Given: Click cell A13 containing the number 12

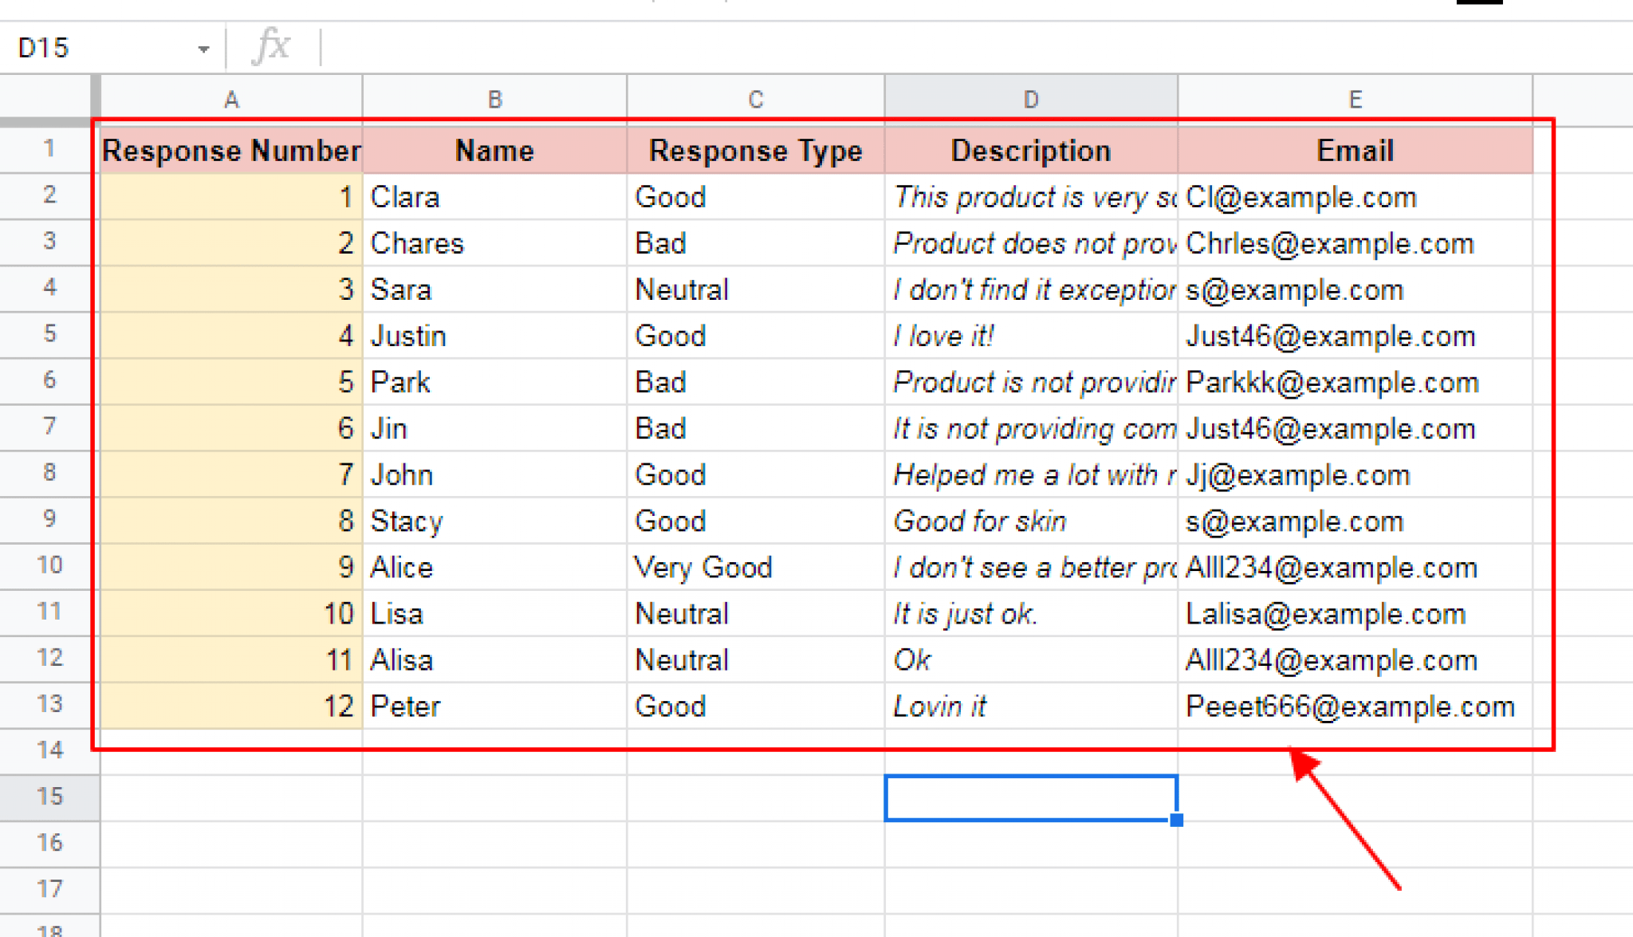Looking at the screenshot, I should coord(230,706).
